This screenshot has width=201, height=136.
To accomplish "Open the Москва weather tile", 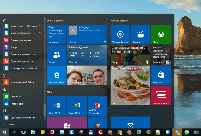I will (x=87, y=55).
